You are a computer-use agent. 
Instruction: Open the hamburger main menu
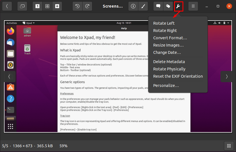pos(193,6)
